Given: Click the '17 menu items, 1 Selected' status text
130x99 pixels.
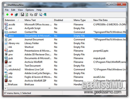Looking at the screenshot, I should tap(17, 93).
